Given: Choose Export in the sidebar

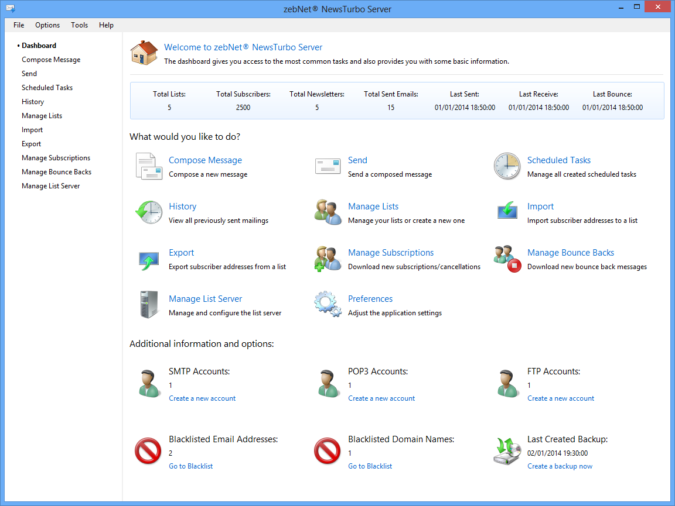Looking at the screenshot, I should tap(32, 144).
